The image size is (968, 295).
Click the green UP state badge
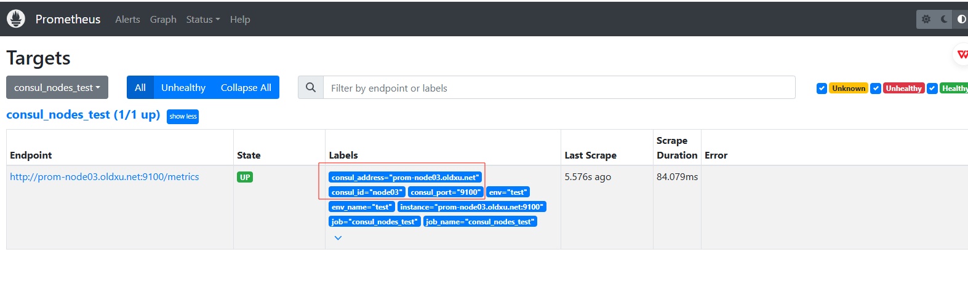[x=245, y=177]
